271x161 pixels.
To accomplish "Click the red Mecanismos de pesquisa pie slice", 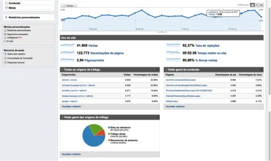I will point(101,133).
